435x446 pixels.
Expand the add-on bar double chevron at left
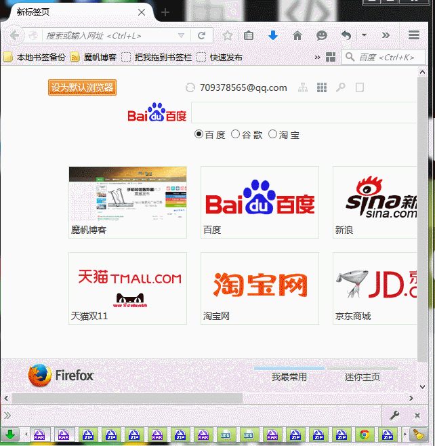point(7,415)
